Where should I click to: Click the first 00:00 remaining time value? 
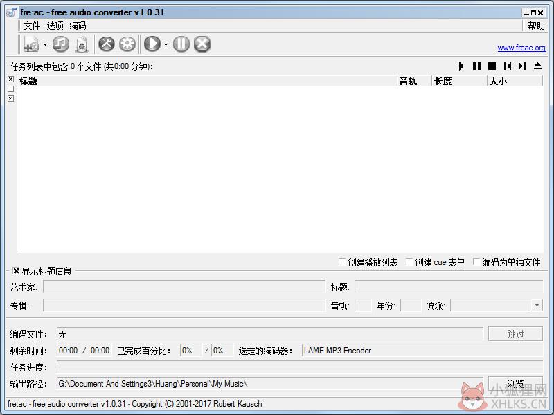click(68, 351)
